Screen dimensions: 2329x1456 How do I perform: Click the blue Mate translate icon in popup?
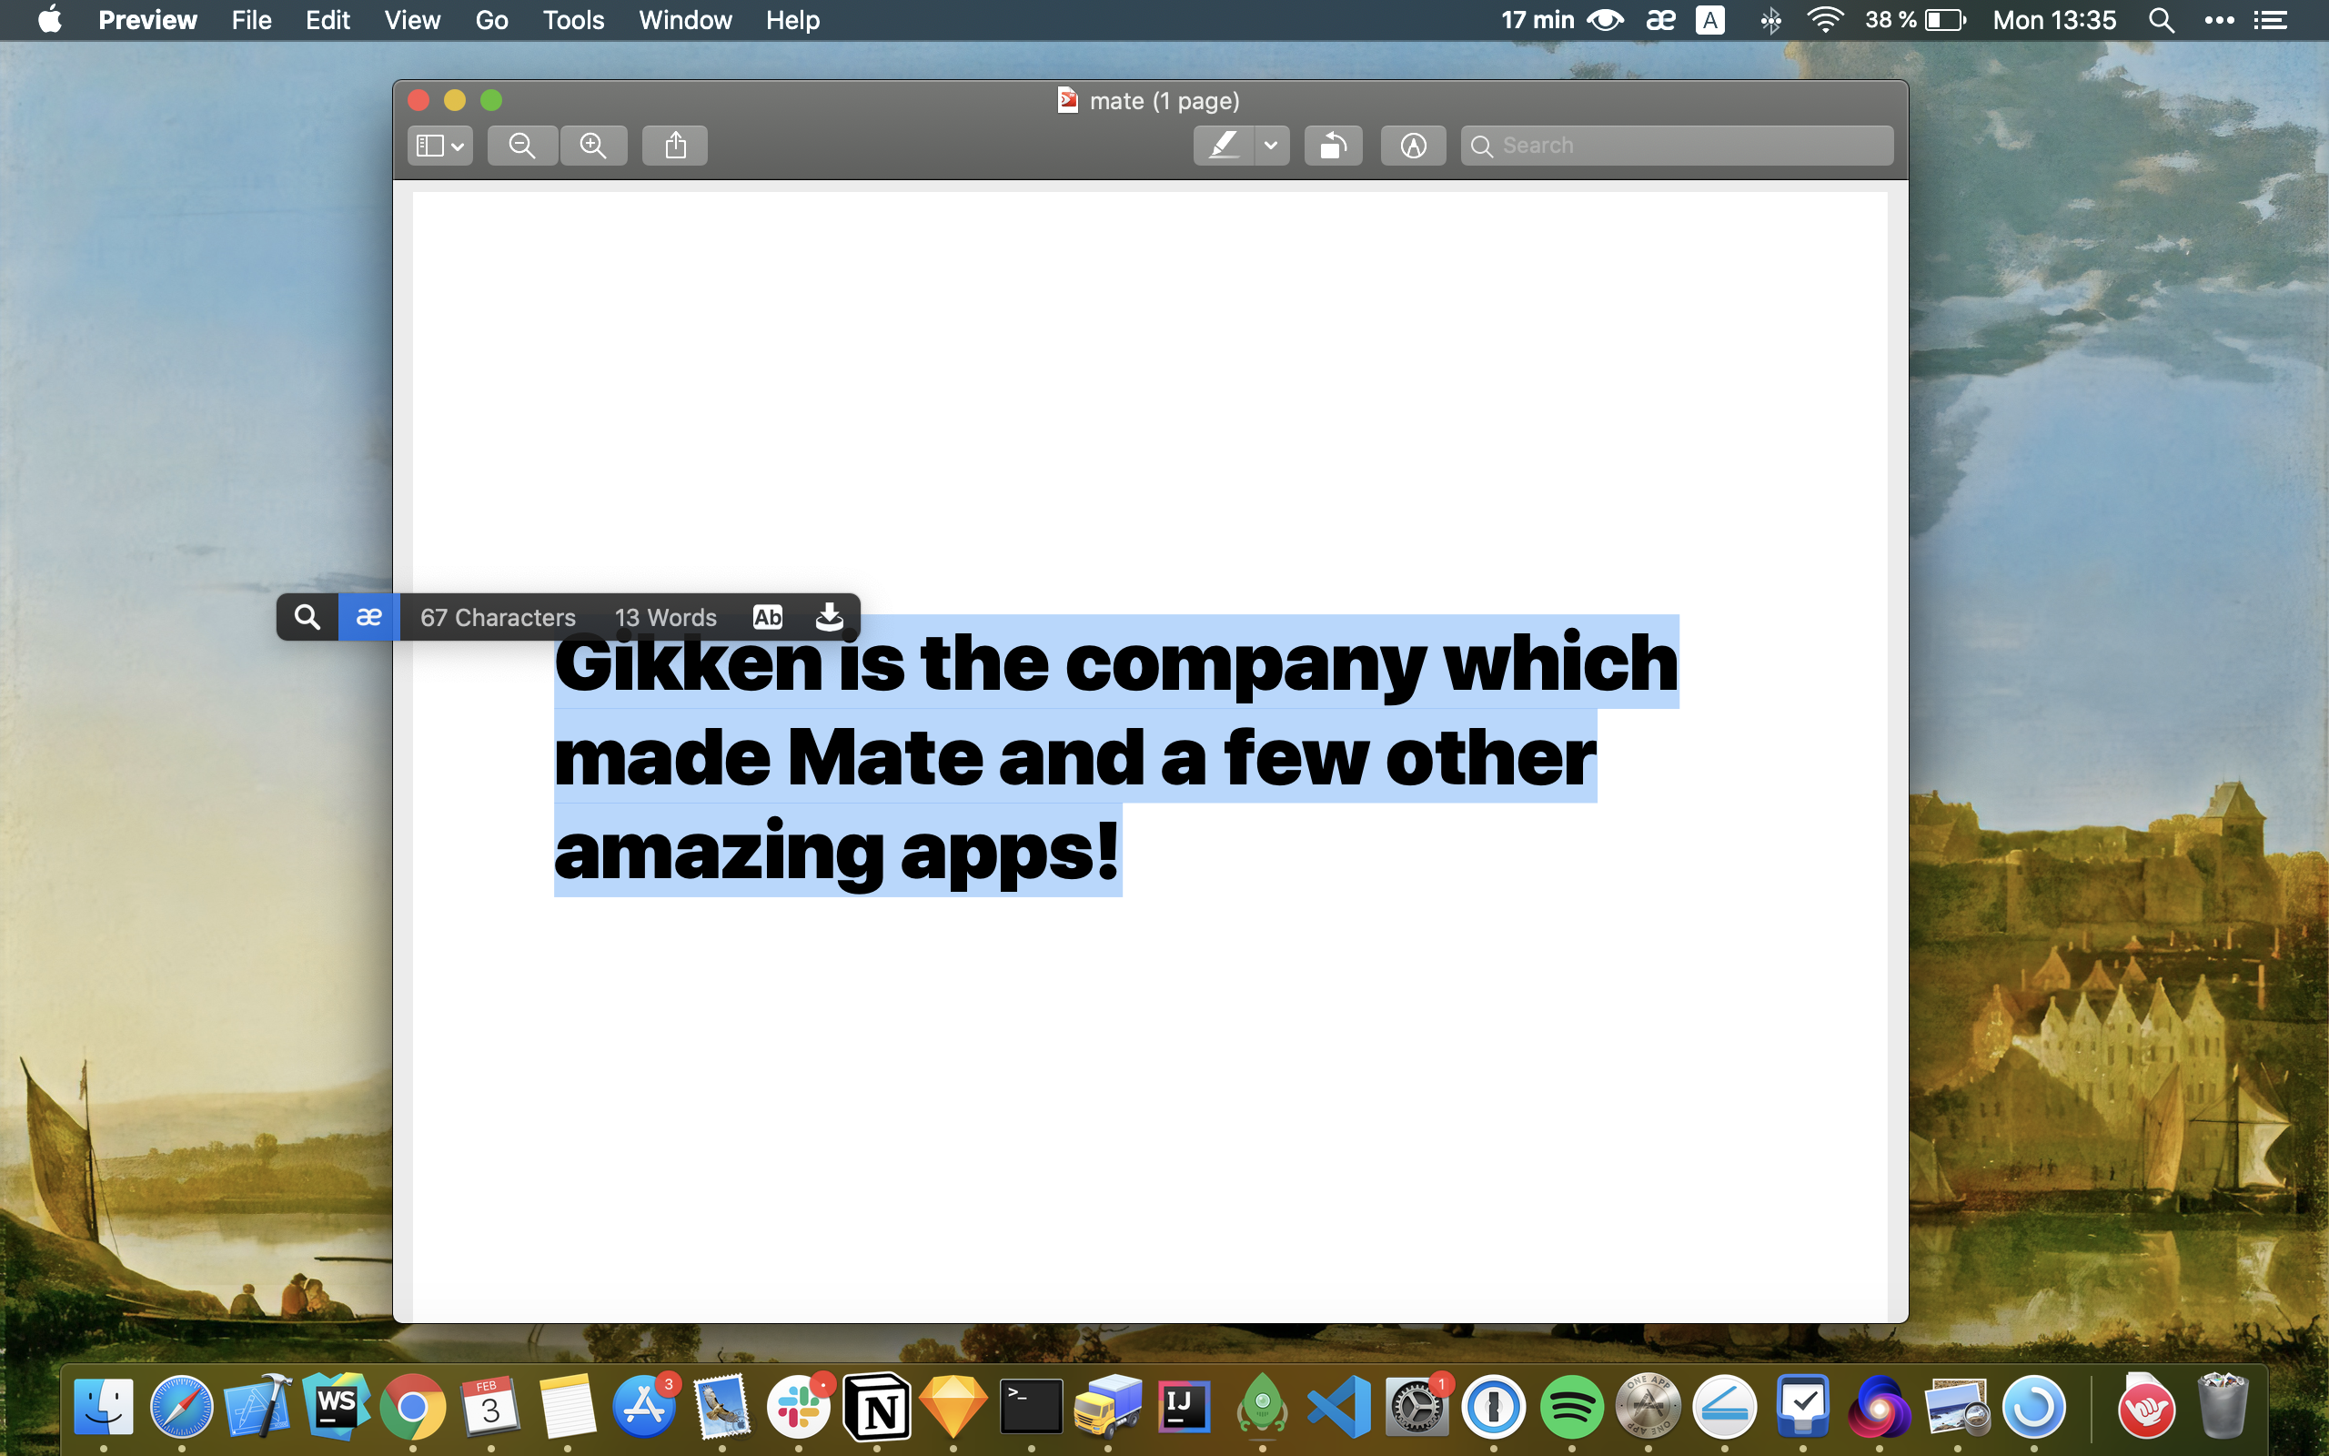pyautogui.click(x=368, y=617)
